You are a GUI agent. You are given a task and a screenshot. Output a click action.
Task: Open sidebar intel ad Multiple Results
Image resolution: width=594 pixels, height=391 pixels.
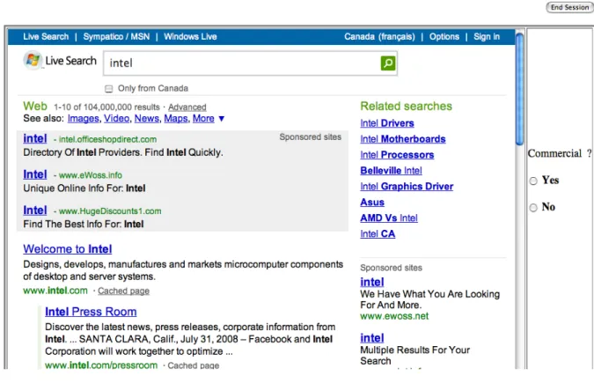(372, 338)
